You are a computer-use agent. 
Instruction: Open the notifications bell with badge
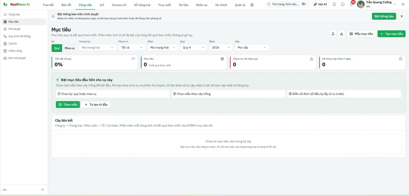(x=351, y=4)
